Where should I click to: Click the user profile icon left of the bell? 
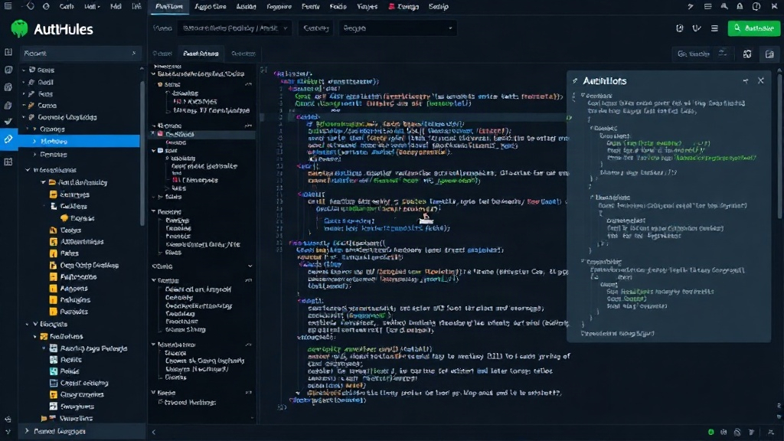point(724,6)
